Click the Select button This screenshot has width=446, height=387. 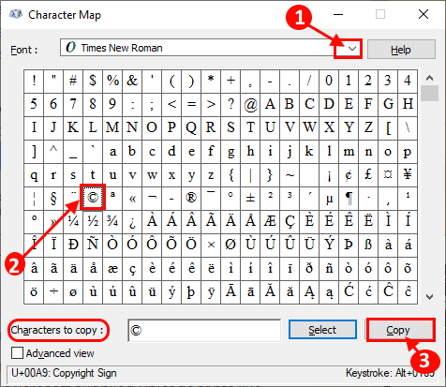pos(322,330)
